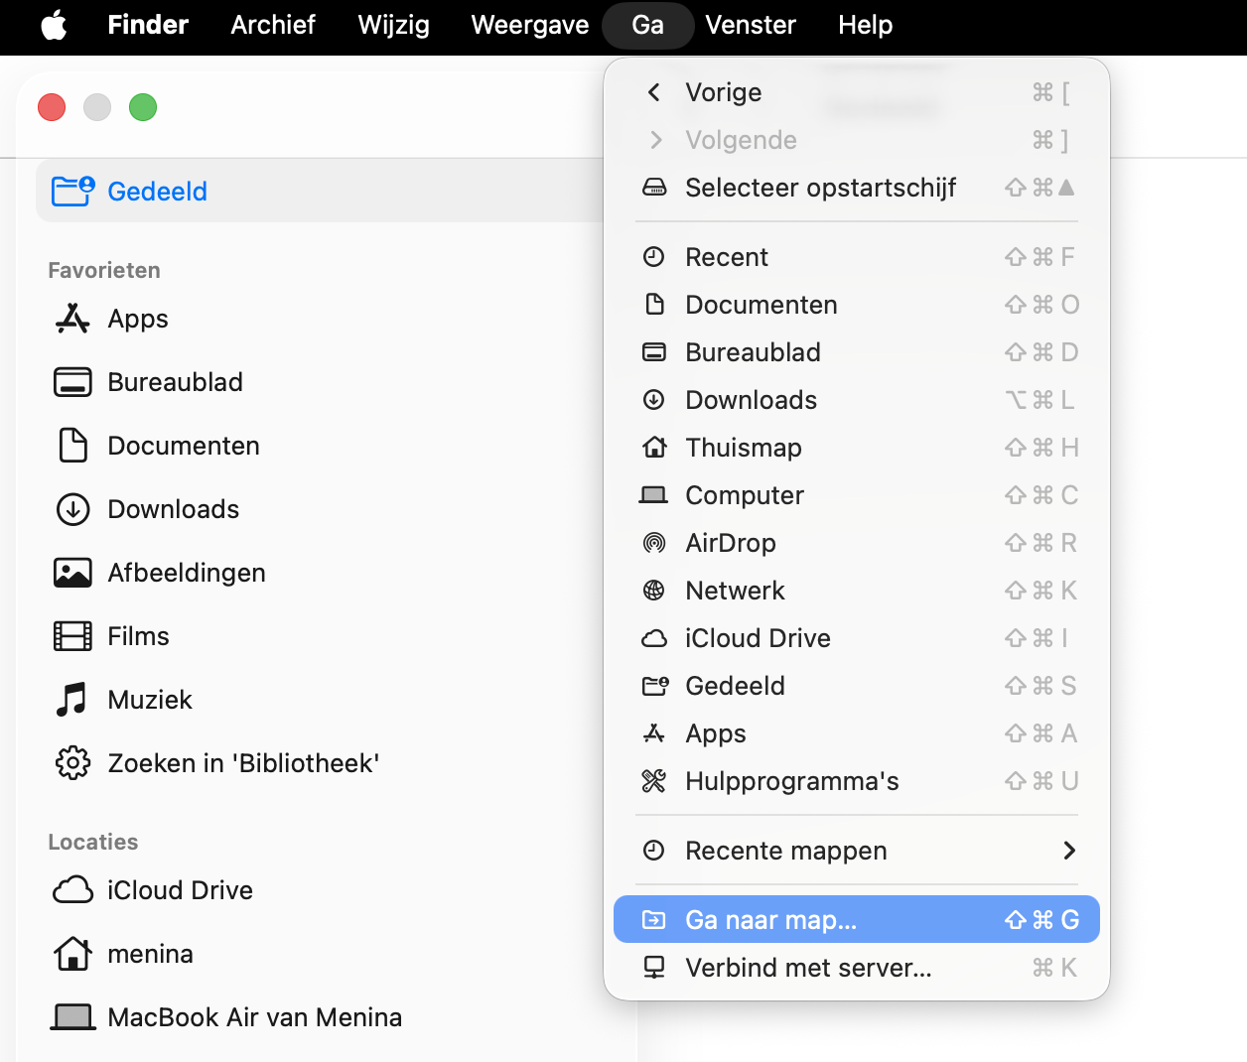
Task: Click the clock icon beside Recent
Action: click(x=654, y=257)
